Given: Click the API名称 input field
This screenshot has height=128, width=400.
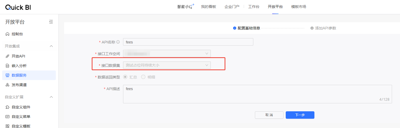Looking at the screenshot, I should point(188,42).
